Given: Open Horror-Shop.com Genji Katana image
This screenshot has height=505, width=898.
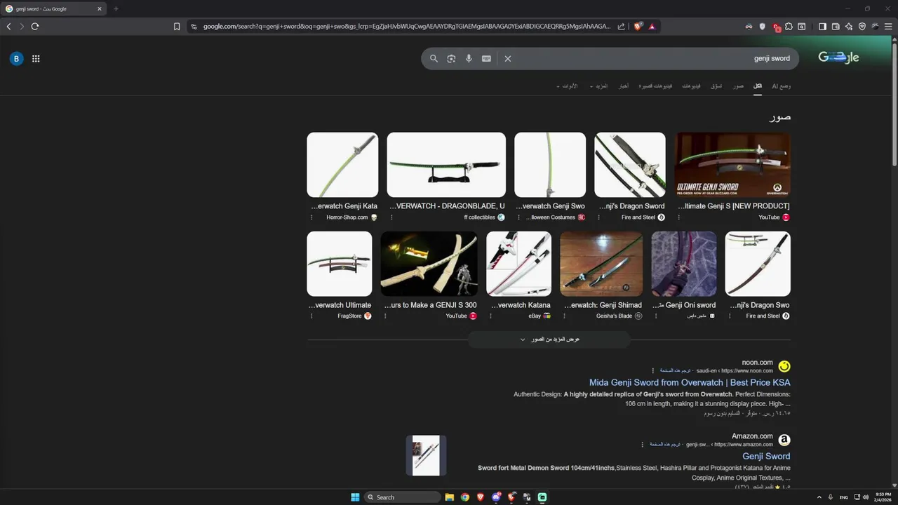Looking at the screenshot, I should 342,165.
